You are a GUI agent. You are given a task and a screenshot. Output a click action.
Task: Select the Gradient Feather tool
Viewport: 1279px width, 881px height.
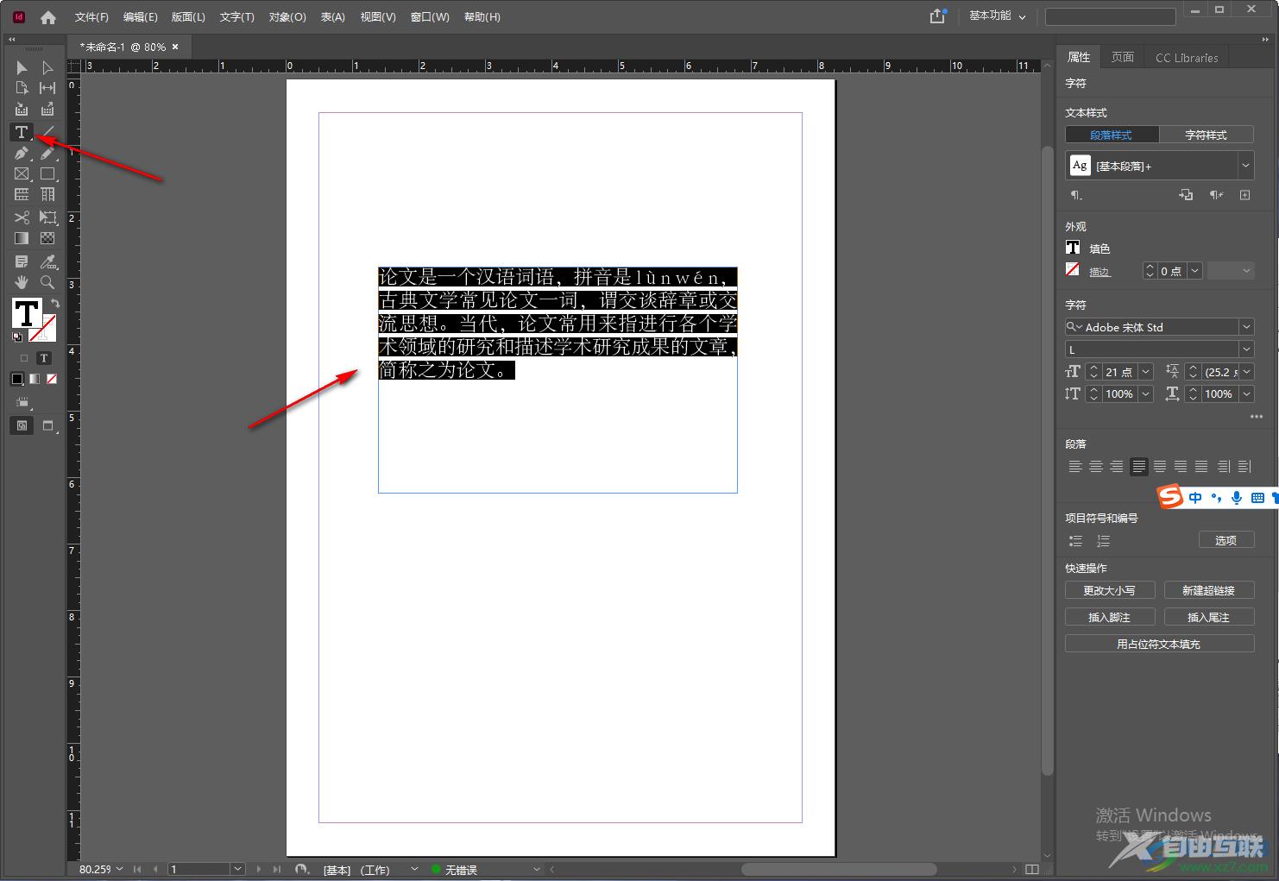[47, 238]
